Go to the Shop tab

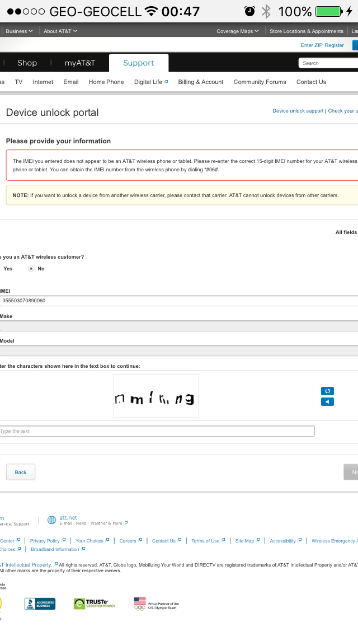(x=27, y=63)
